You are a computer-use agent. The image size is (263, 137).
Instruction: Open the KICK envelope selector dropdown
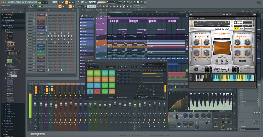(x=242, y=60)
